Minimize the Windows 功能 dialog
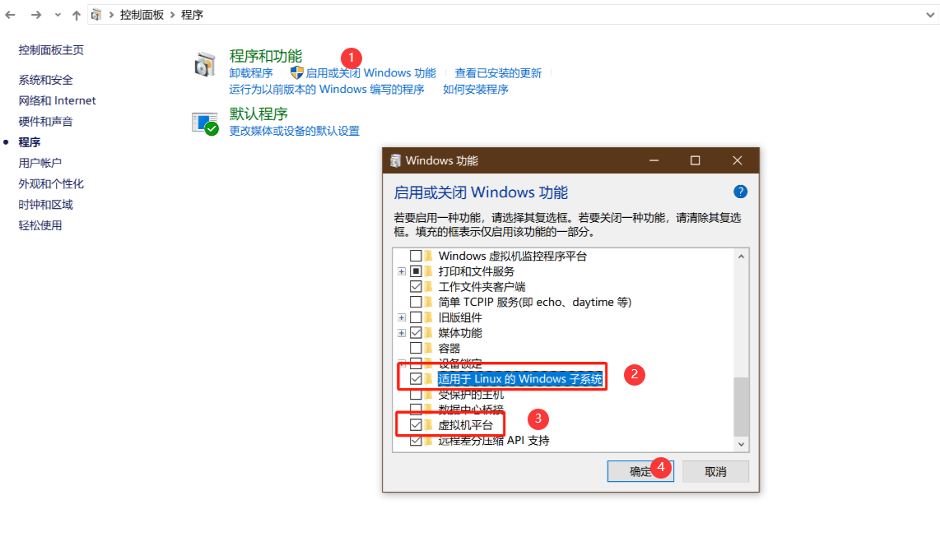The height and width of the screenshot is (546, 940). pos(654,160)
